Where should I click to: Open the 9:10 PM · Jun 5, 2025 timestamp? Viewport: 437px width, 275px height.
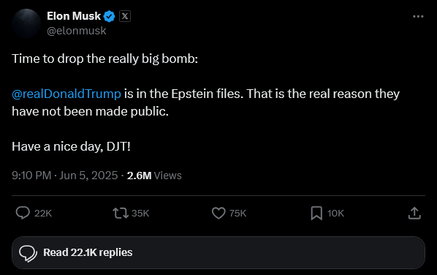(x=64, y=176)
